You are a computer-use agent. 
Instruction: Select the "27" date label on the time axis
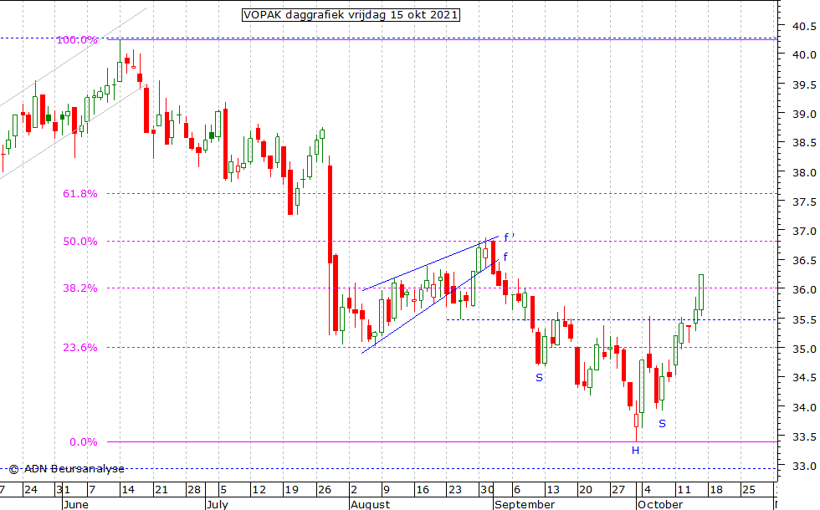coord(618,490)
